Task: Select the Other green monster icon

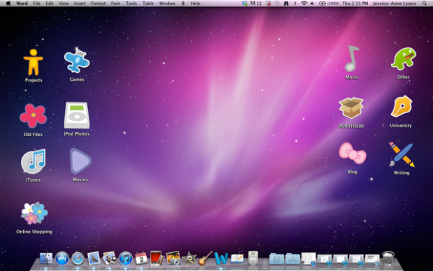Action: pos(404,59)
